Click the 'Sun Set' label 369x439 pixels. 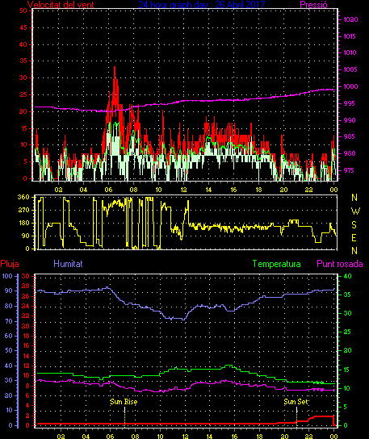point(296,402)
